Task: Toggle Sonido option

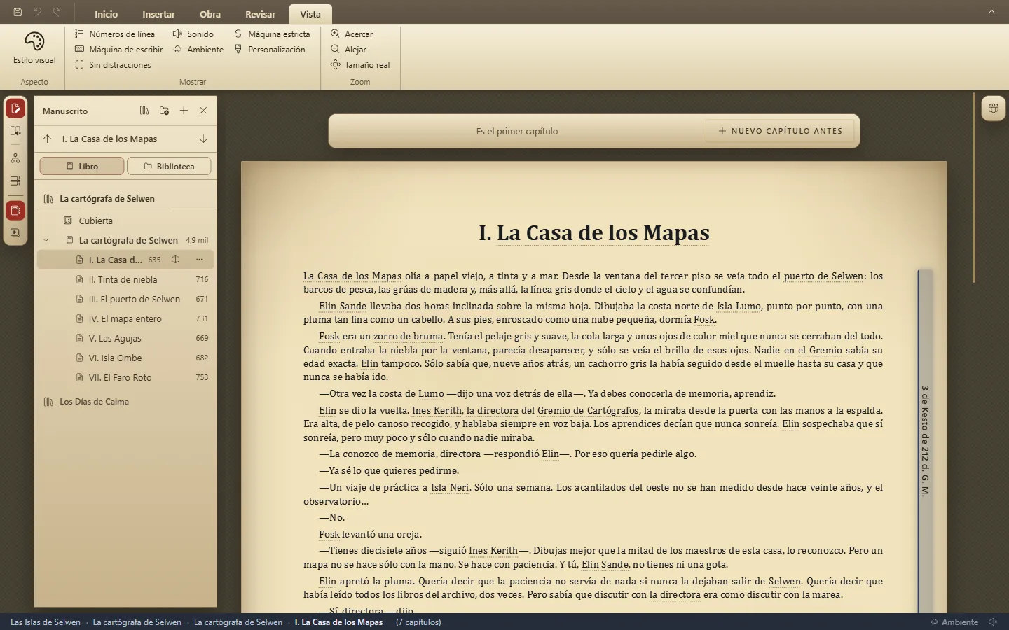Action: click(193, 34)
